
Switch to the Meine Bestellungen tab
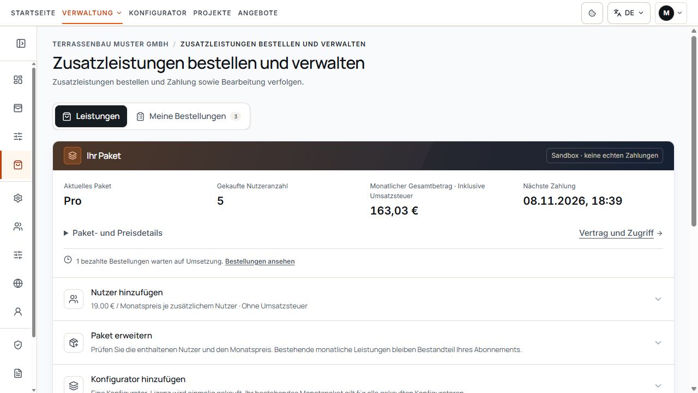(188, 116)
